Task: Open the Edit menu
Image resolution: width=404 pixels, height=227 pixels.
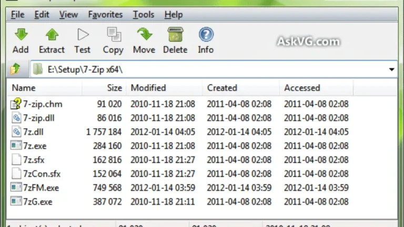Action: (42, 15)
